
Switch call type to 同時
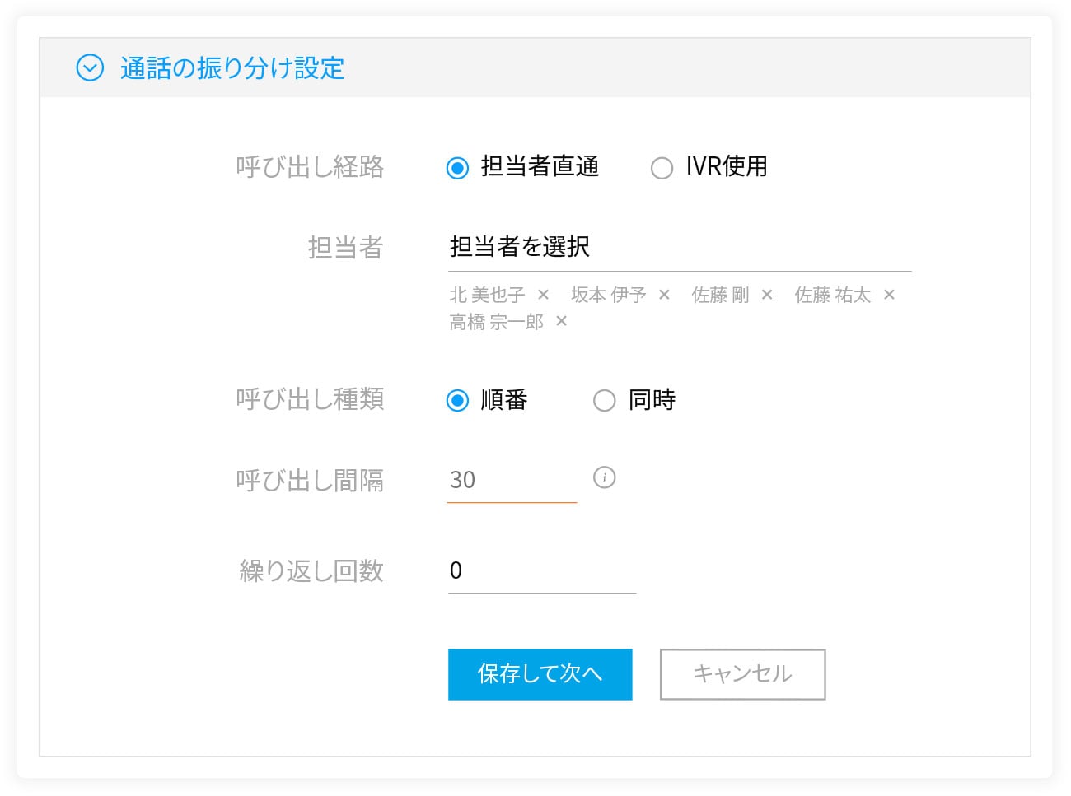(x=604, y=401)
